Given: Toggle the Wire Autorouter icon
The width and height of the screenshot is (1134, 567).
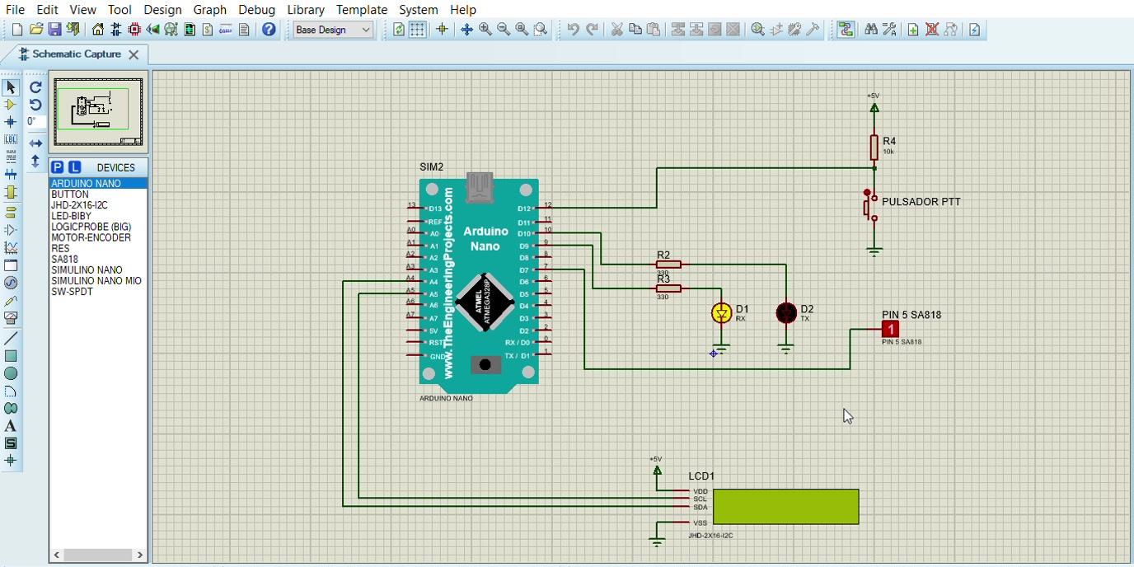Looking at the screenshot, I should pyautogui.click(x=846, y=30).
